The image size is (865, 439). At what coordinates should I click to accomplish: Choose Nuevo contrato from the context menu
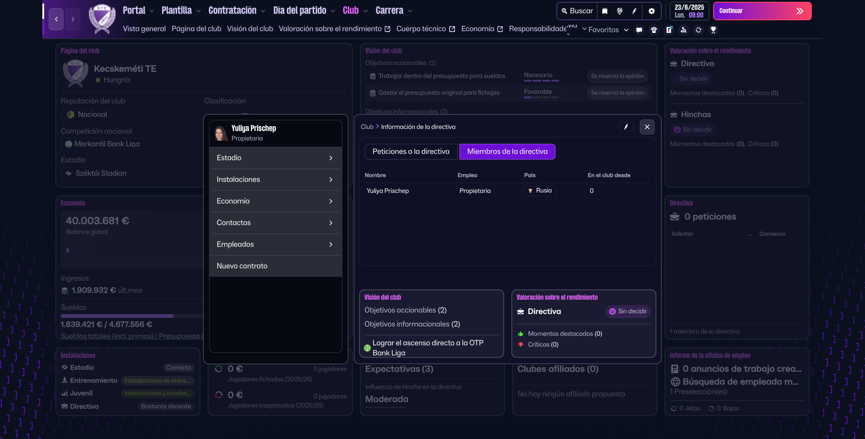[x=275, y=266]
